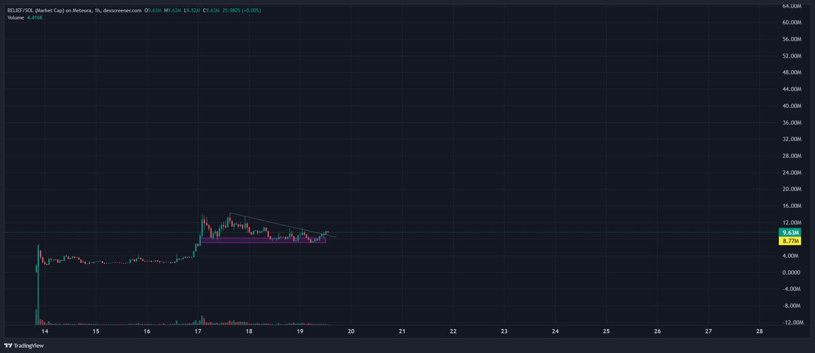815x353 pixels.
Task: Click the L9.52M low value in legend
Action: point(192,11)
